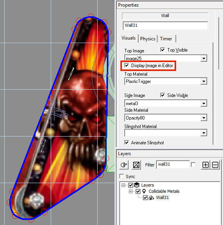Open the Timer tab
The height and width of the screenshot is (225, 223).
[166, 39]
